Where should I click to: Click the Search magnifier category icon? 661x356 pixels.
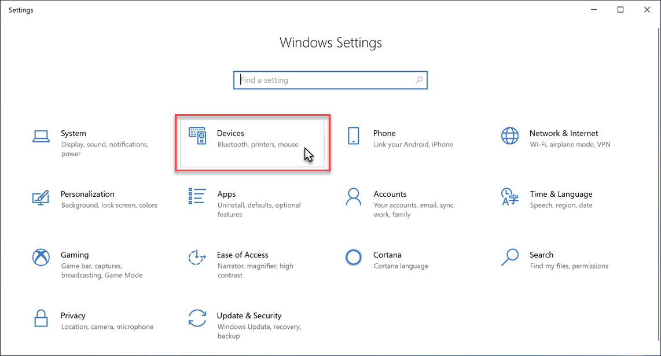point(510,257)
